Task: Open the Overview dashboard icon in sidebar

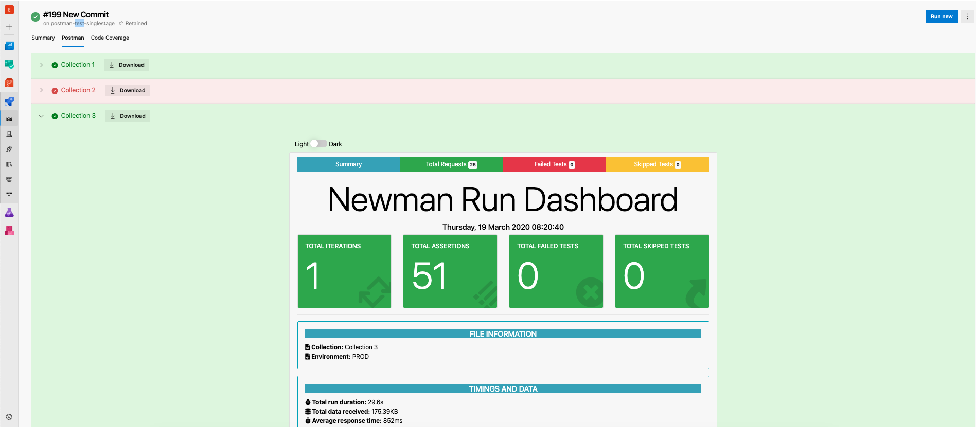Action: (x=9, y=46)
